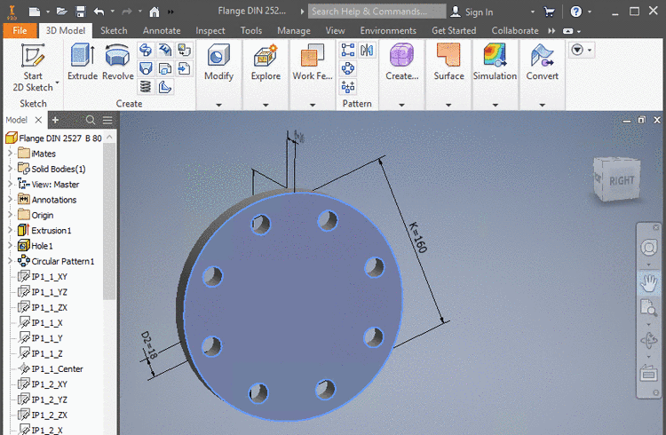Image resolution: width=666 pixels, height=435 pixels.
Task: Switch to the Sketch ribbon tab
Action: click(114, 30)
